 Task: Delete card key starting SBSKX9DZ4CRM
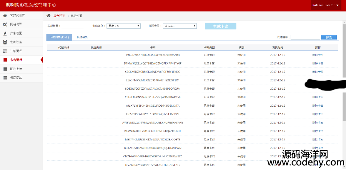pos(318,72)
